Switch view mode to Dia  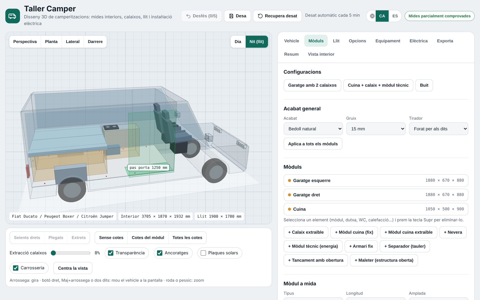238,42
